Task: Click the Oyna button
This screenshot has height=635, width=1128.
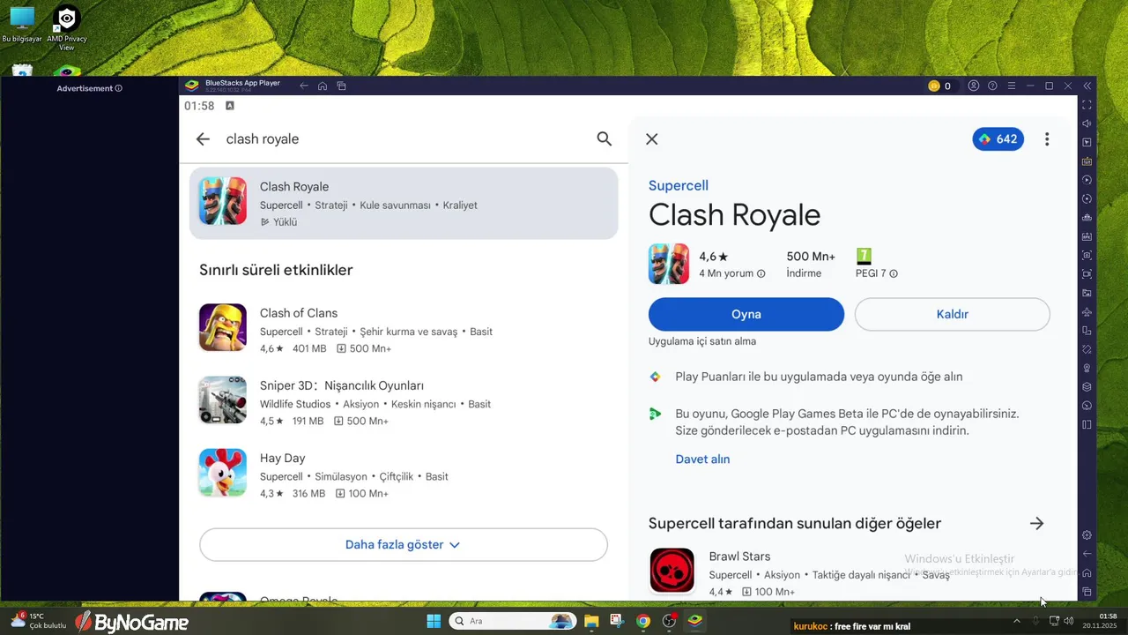Action: pos(746,314)
